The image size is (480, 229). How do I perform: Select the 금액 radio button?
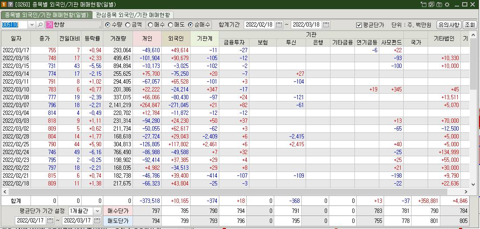tap(128, 25)
